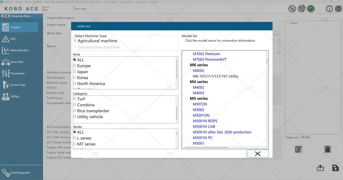Screen dimensions: 343x180
Task: Check the L series checkbox
Action: click(75, 138)
